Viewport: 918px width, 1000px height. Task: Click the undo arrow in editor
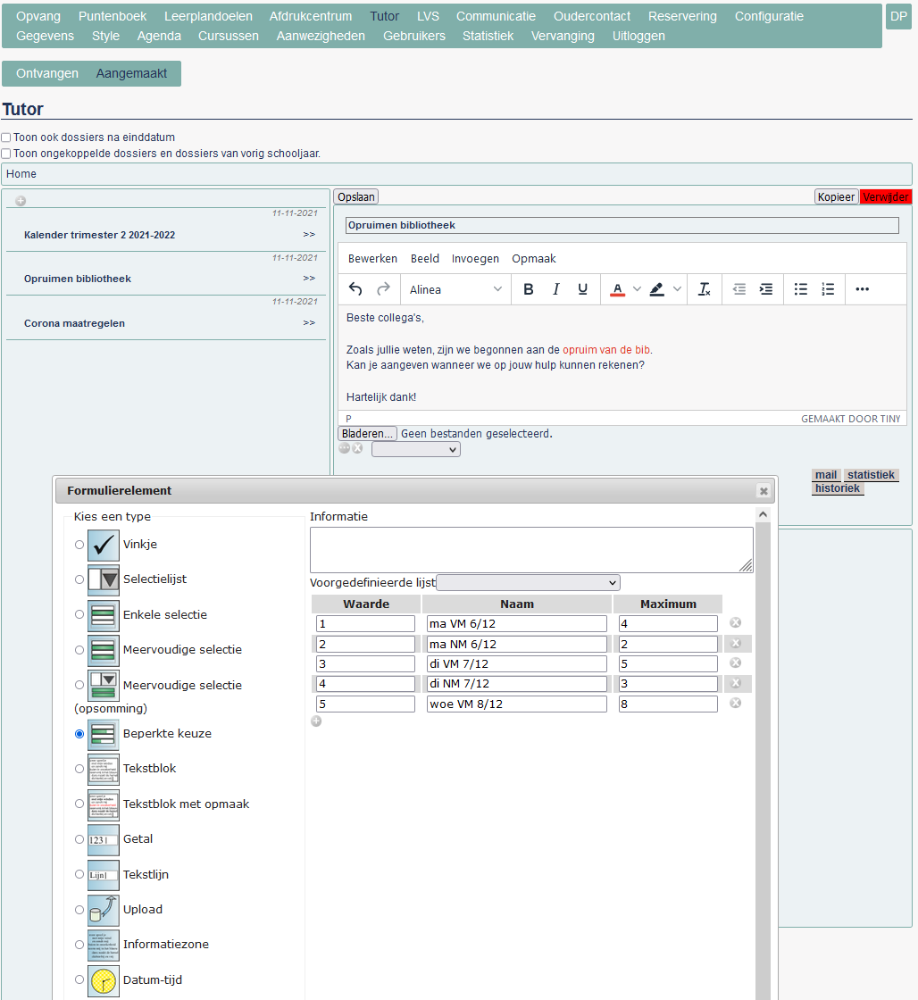355,289
